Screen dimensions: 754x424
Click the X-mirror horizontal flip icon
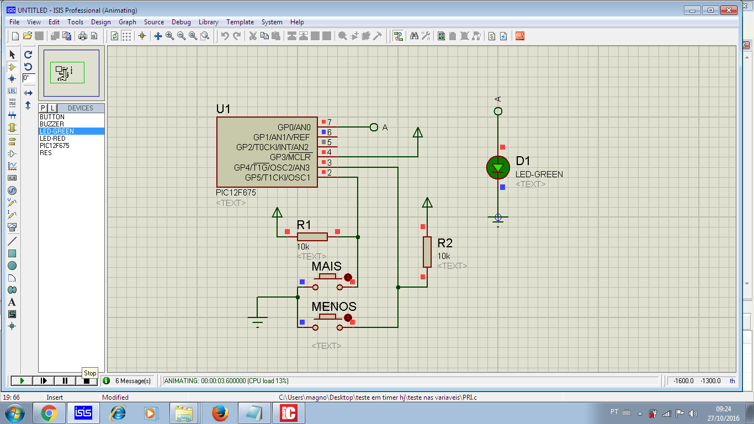28,93
